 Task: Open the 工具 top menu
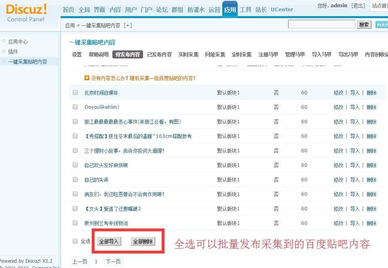pyautogui.click(x=245, y=10)
